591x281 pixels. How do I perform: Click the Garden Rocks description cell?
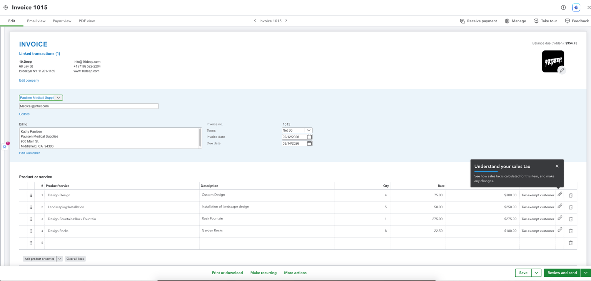pyautogui.click(x=267, y=231)
